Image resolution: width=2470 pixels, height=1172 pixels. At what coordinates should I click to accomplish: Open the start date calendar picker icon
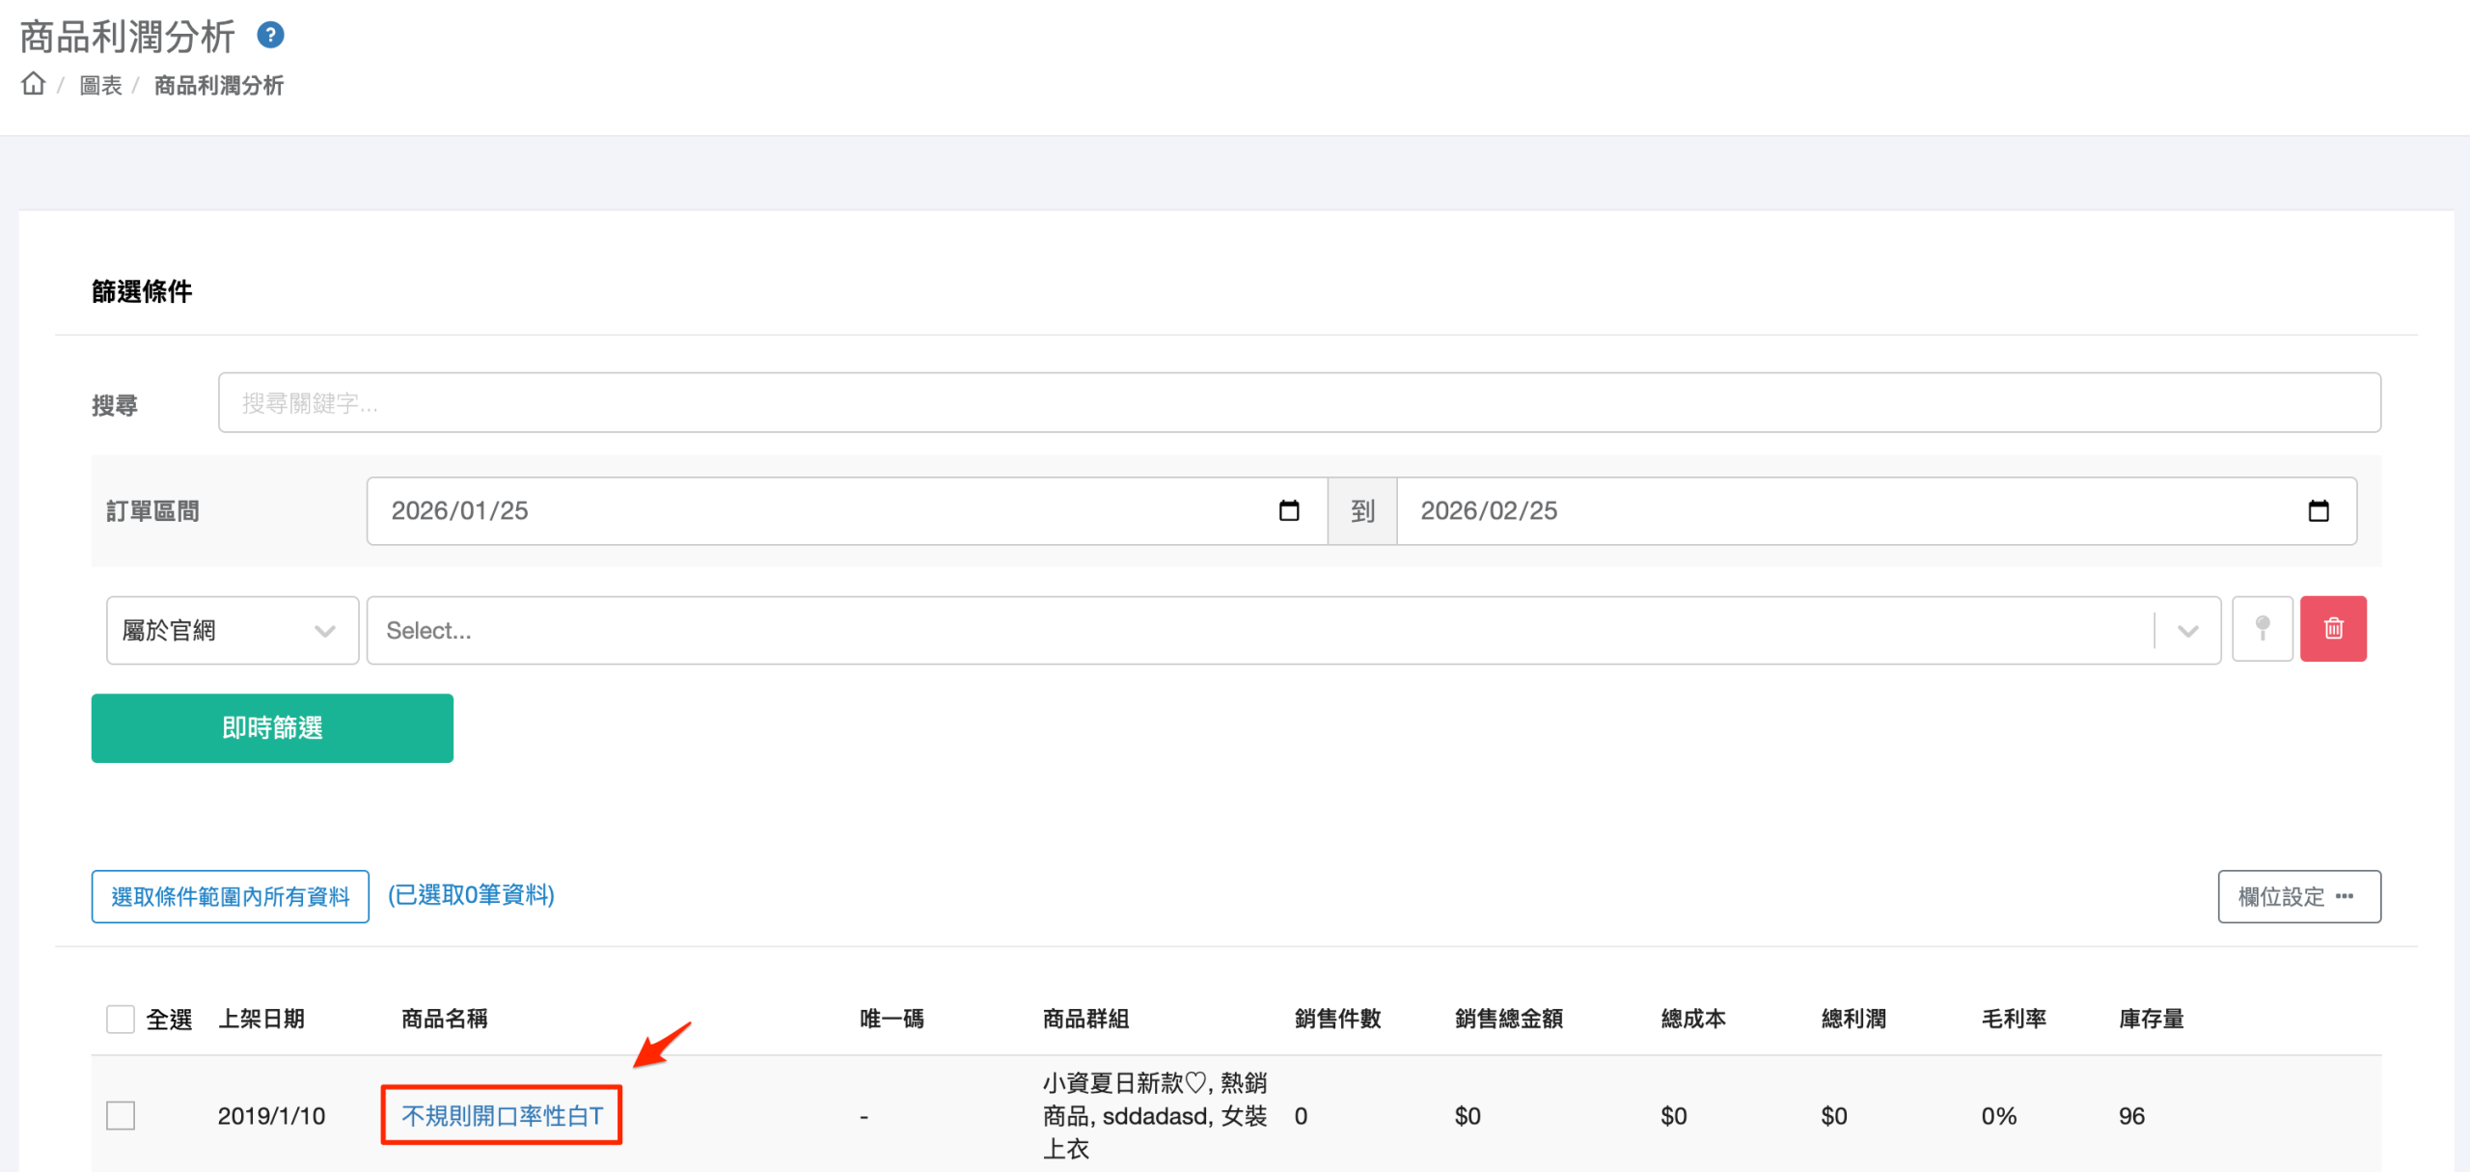tap(1289, 510)
